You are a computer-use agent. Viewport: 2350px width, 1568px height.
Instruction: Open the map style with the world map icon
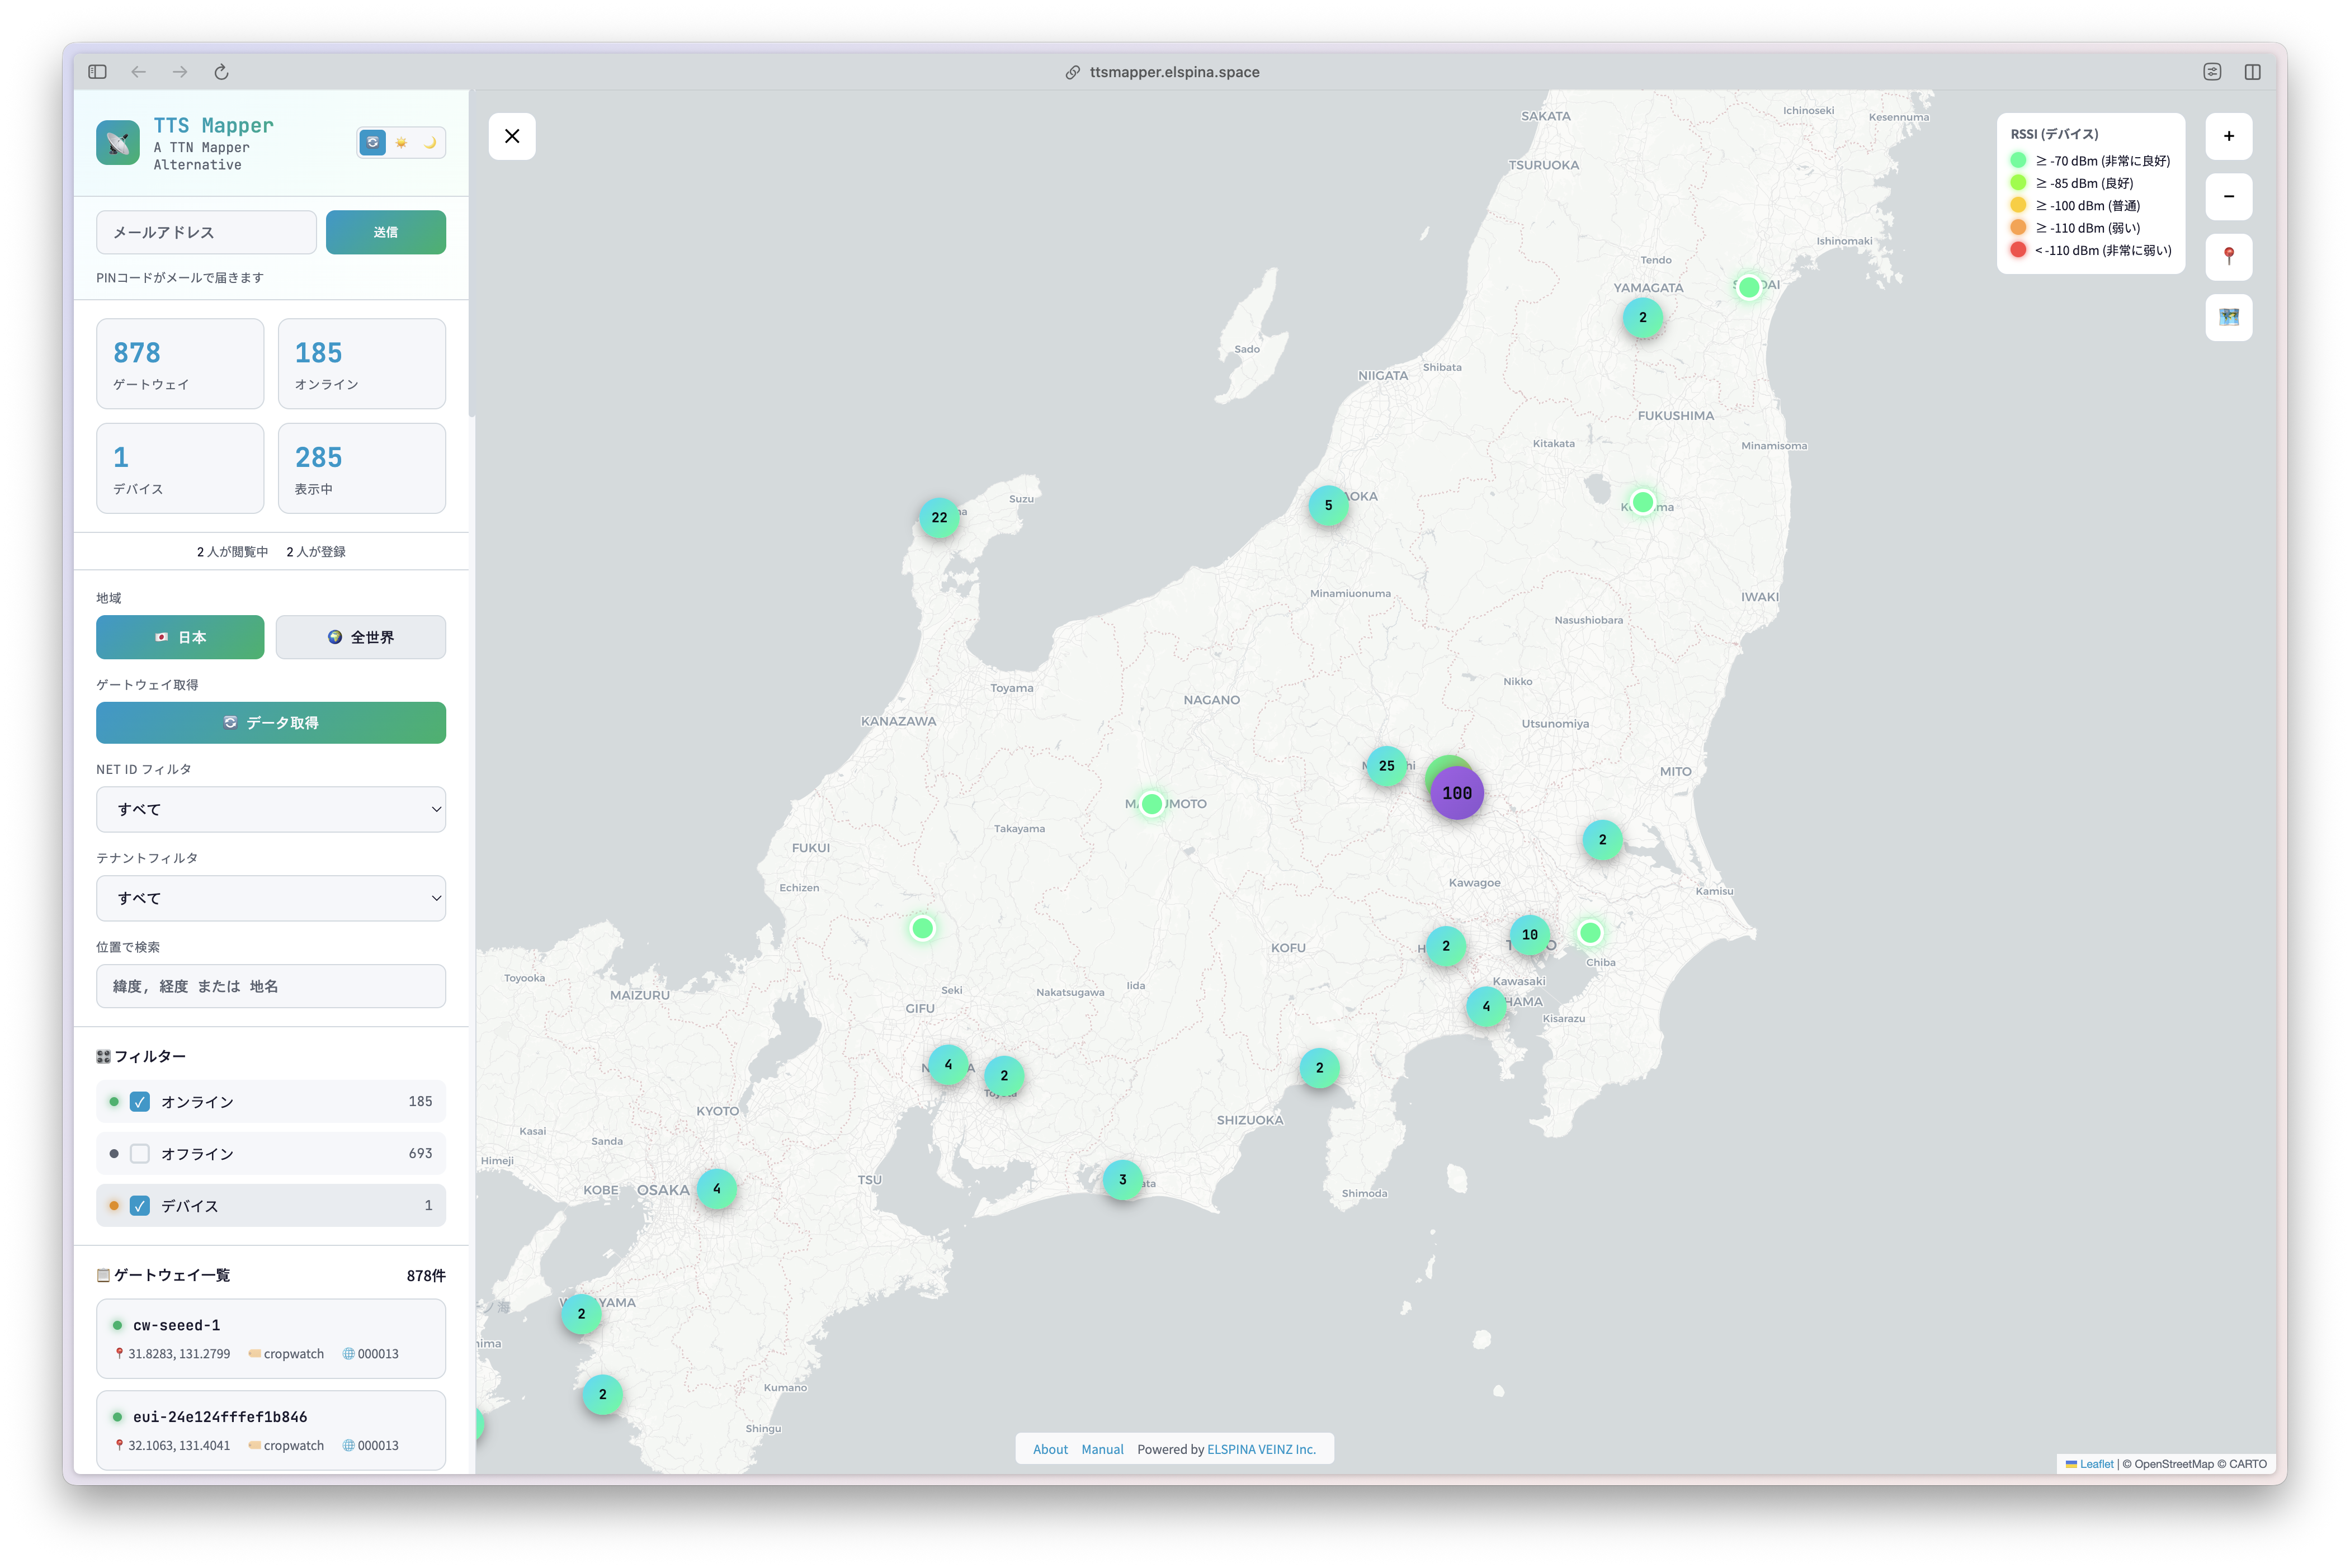(2228, 317)
